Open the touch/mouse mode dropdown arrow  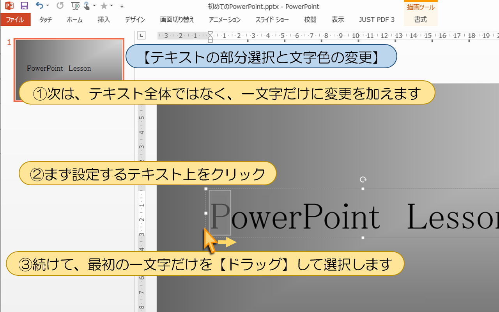[x=94, y=6]
